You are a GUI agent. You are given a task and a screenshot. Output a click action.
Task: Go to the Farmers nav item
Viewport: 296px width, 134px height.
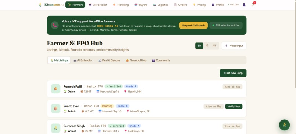pos(75,5)
